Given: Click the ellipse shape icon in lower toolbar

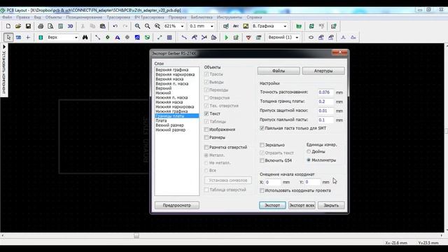Looking at the screenshot, I should click(311, 37).
